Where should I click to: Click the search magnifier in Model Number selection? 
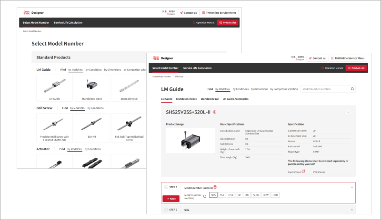click(x=352, y=89)
